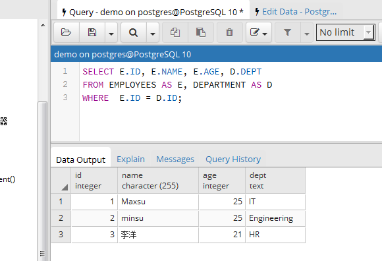Open the Query History tab
Image resolution: width=382 pixels, height=261 pixels.
click(233, 159)
